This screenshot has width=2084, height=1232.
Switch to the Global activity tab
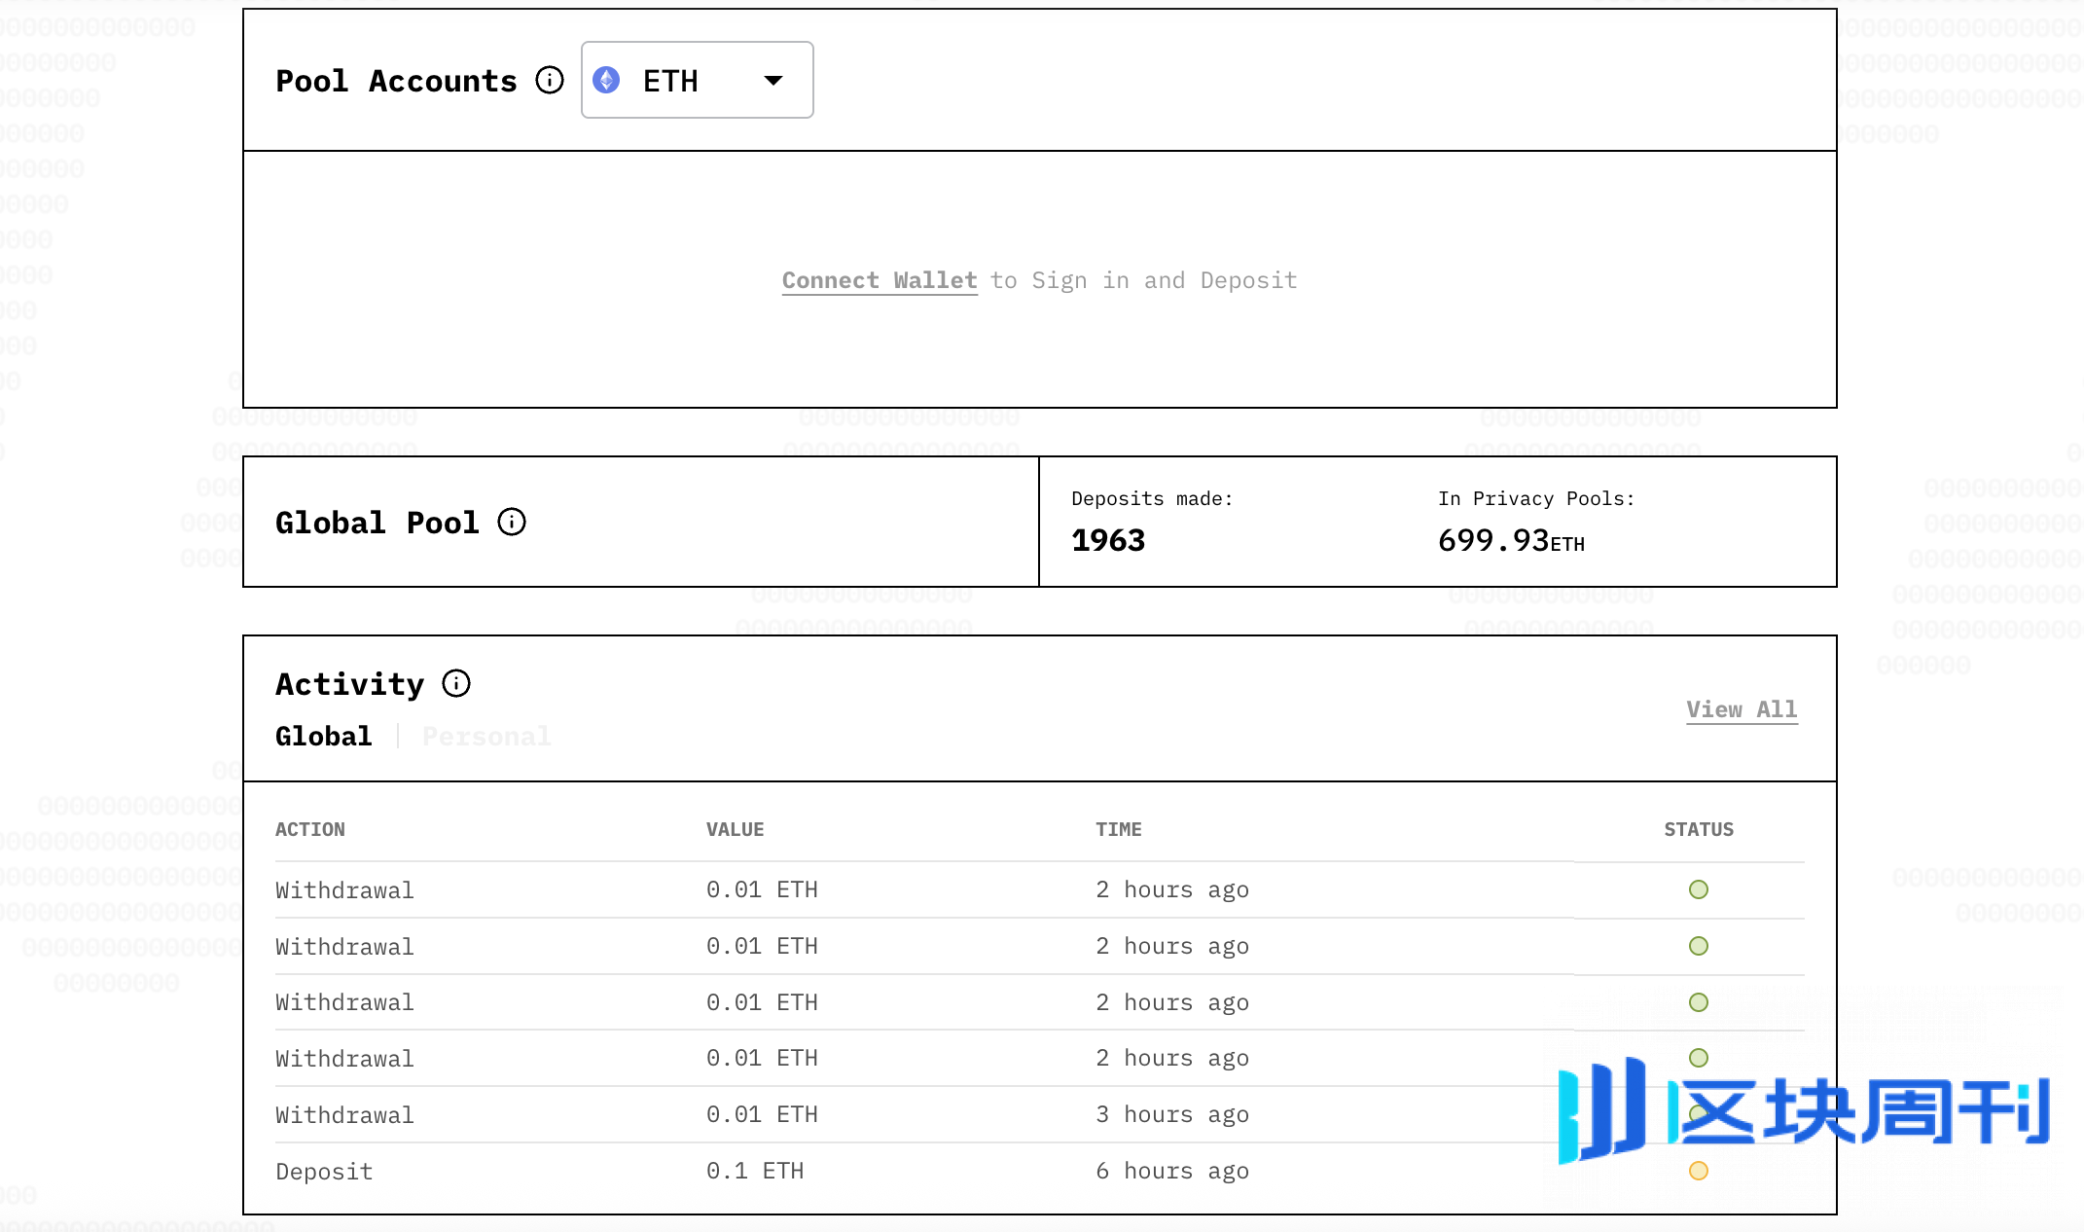(x=324, y=737)
